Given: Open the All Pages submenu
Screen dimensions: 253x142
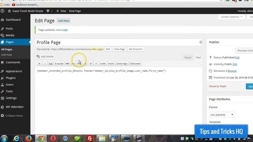Looking at the screenshot, I should click(7, 49).
